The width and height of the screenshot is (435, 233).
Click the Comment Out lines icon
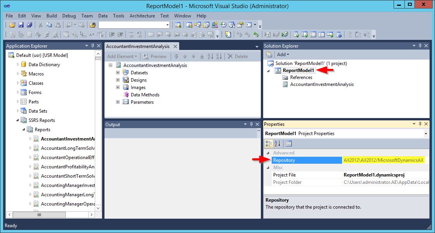pyautogui.click(x=131, y=35)
